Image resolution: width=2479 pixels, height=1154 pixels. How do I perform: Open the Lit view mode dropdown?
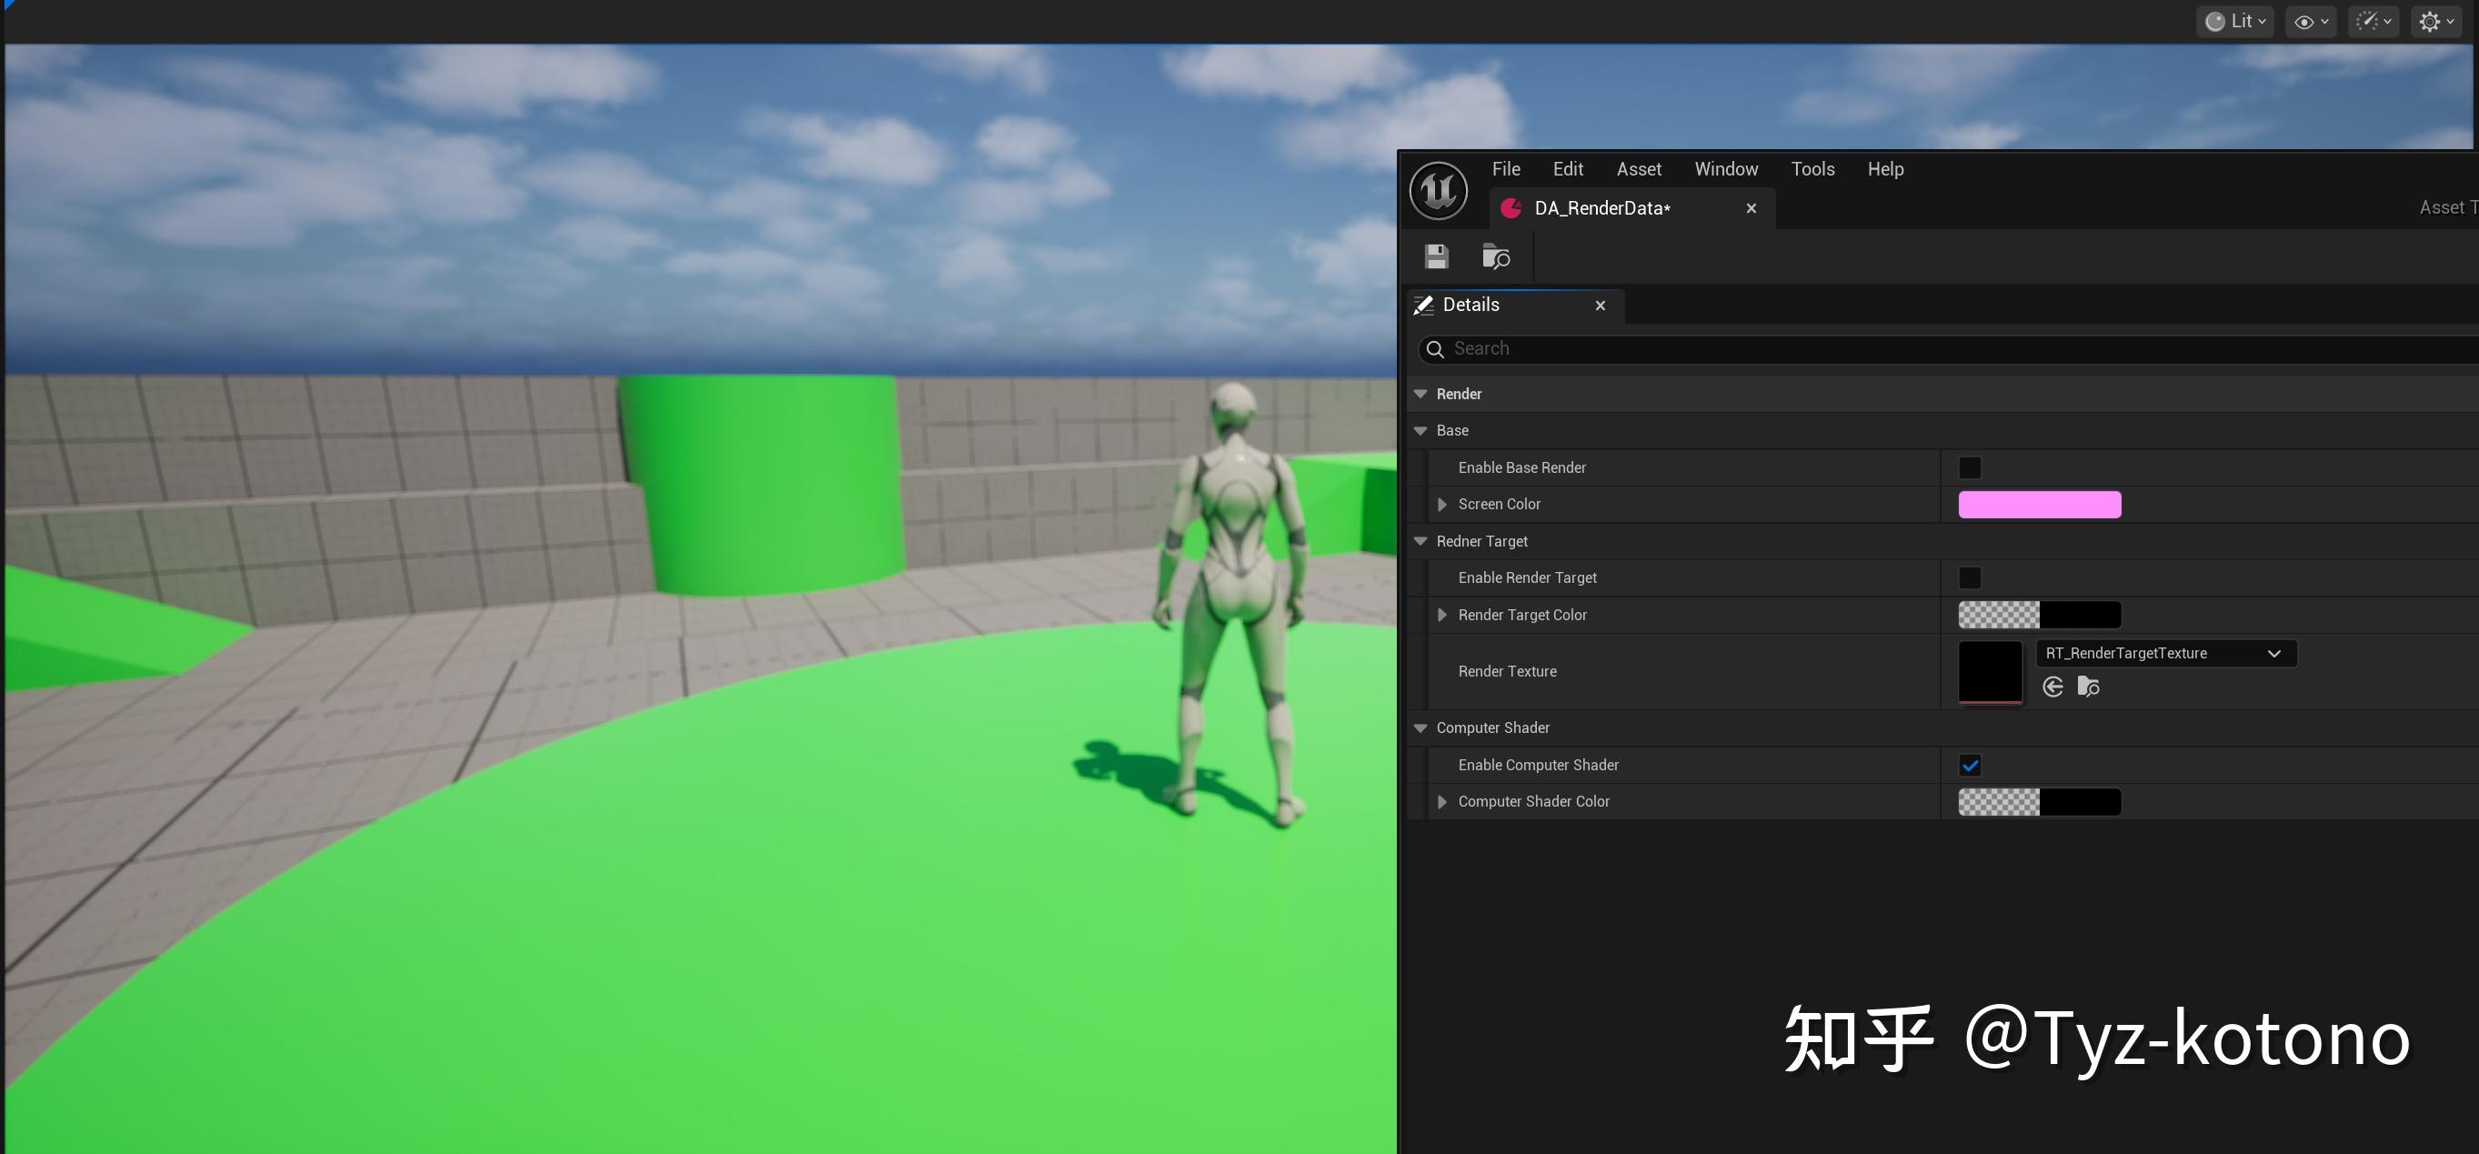2233,20
